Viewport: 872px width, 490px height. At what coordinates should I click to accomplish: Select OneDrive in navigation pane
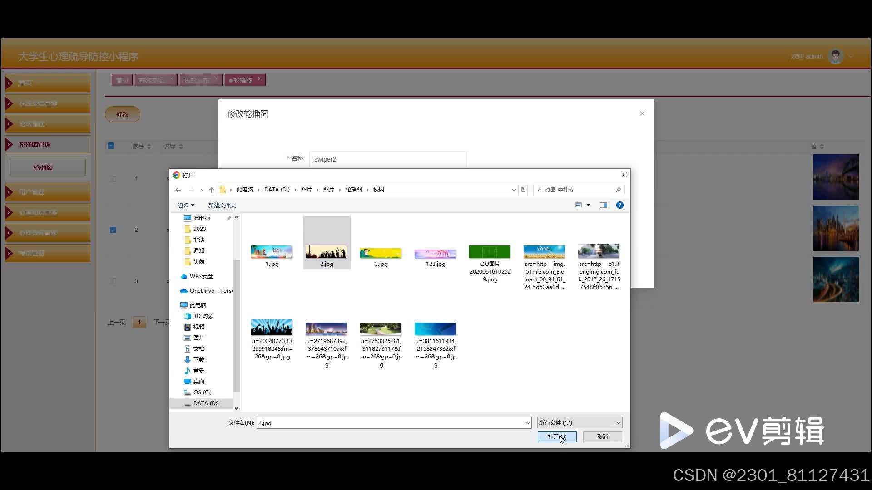(x=207, y=290)
